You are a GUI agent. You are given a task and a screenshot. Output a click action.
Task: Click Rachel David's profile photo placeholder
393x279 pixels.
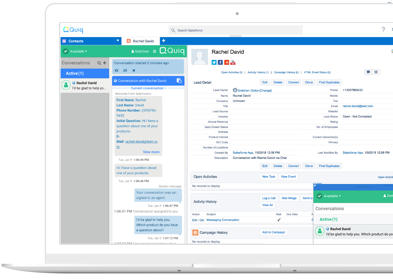(199, 57)
